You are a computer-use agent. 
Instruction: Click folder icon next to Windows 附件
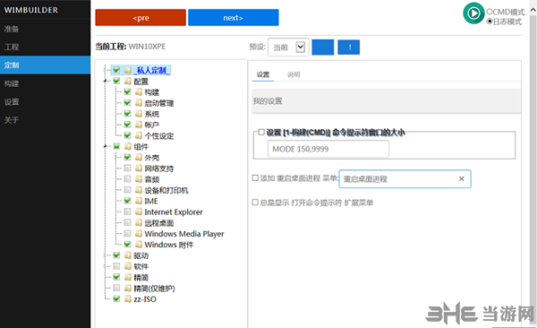(x=139, y=245)
